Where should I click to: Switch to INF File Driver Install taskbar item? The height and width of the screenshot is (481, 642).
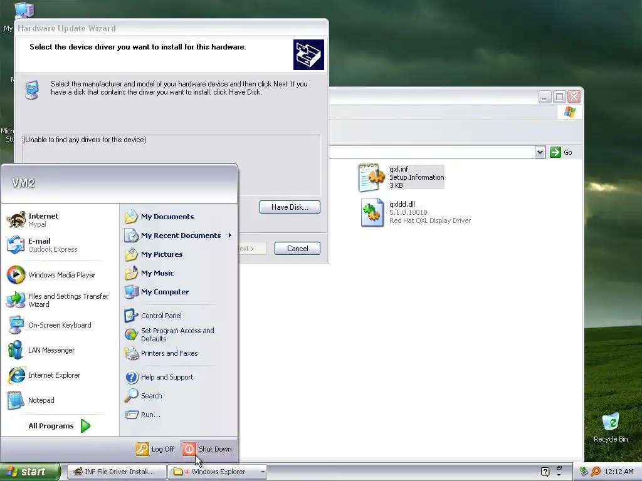click(116, 472)
